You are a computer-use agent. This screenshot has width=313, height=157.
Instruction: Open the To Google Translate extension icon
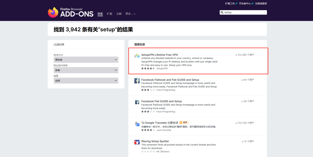137,124
